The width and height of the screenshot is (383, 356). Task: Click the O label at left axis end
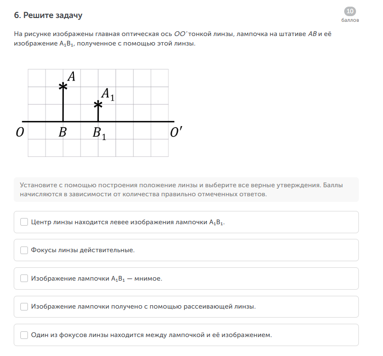pos(20,133)
